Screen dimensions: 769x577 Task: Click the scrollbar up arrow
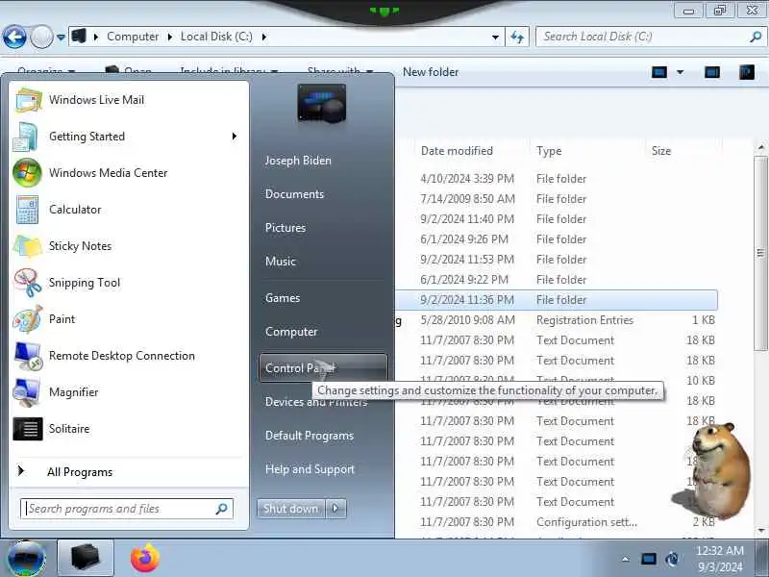click(760, 147)
